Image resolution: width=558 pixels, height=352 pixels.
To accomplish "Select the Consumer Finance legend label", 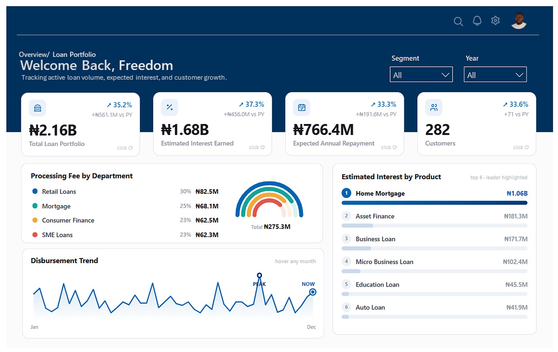I will (x=68, y=220).
